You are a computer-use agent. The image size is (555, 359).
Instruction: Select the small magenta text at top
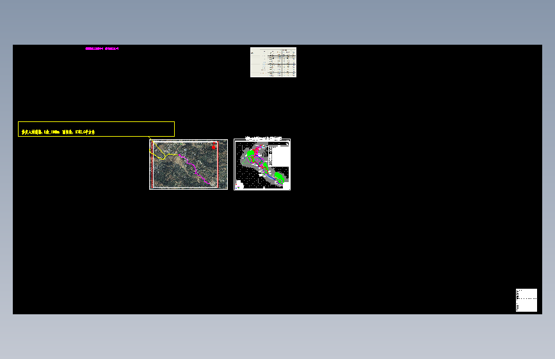(x=102, y=49)
